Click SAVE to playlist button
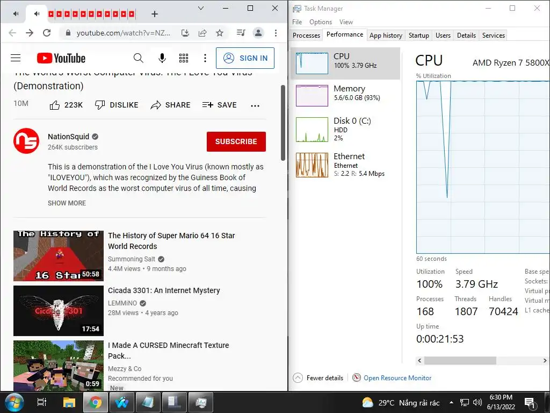 (220, 105)
